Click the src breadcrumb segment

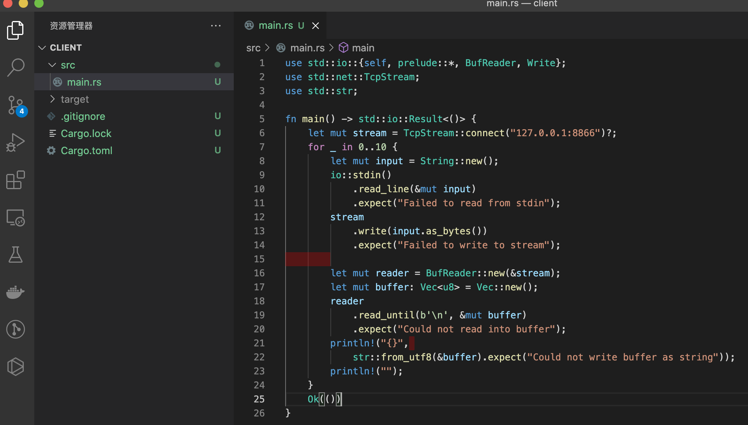[x=253, y=48]
